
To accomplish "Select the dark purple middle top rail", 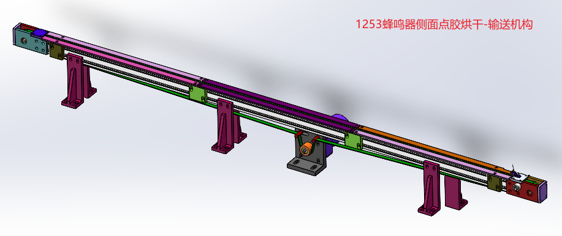I will 279,104.
